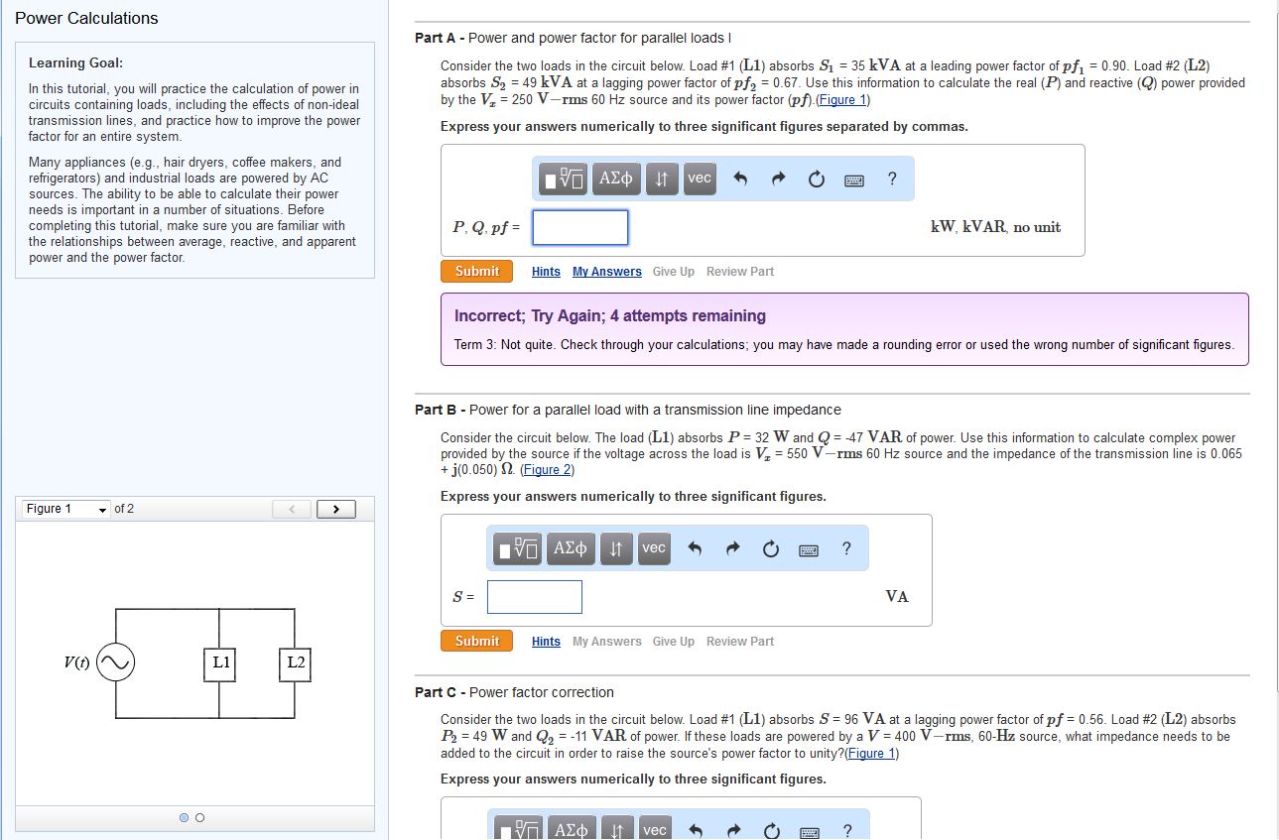Viewport: 1279px width, 840px height.
Task: Click Give Up for Part B
Action: [674, 642]
